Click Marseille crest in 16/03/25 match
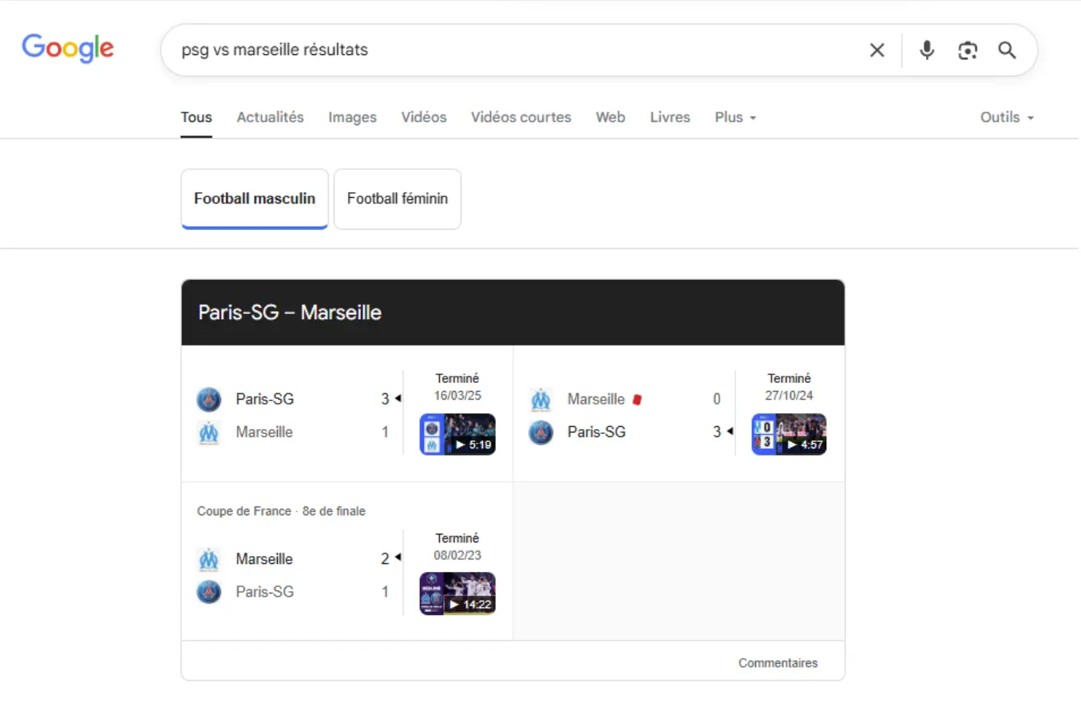1081x710 pixels. point(209,432)
